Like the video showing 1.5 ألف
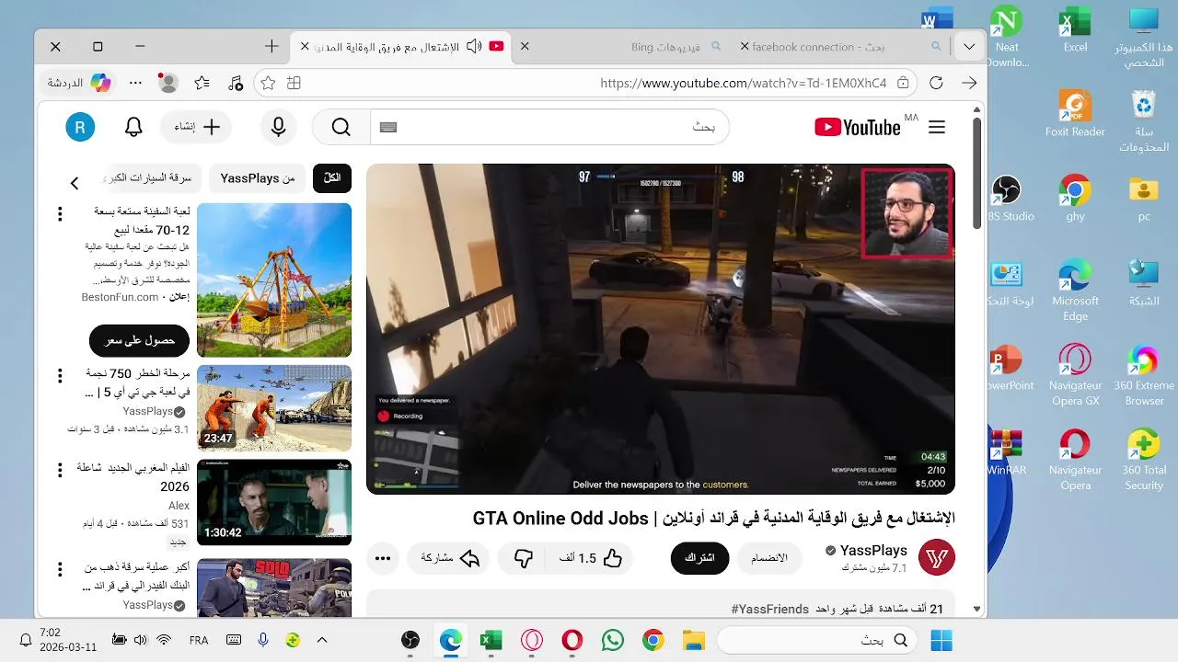The height and width of the screenshot is (662, 1178). coord(590,558)
